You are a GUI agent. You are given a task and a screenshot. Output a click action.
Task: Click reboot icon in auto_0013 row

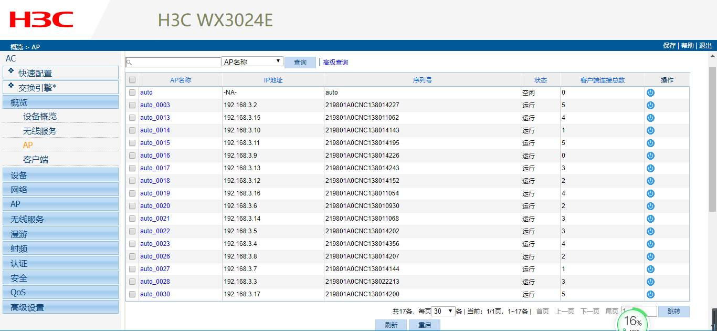(x=650, y=118)
